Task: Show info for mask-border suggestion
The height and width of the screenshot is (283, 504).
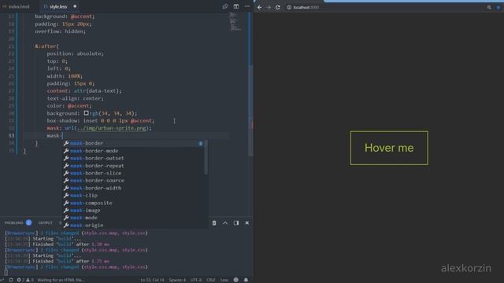Action: (x=200, y=143)
